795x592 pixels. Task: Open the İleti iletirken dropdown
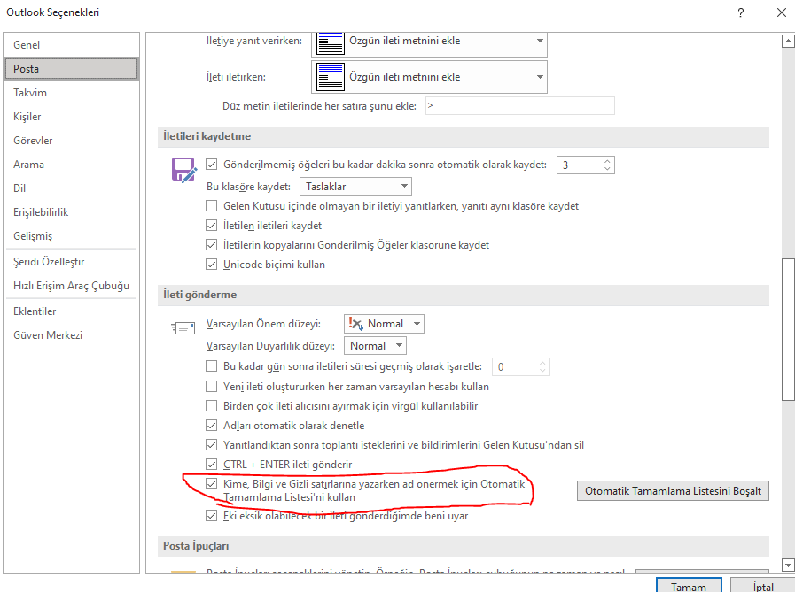pos(429,77)
